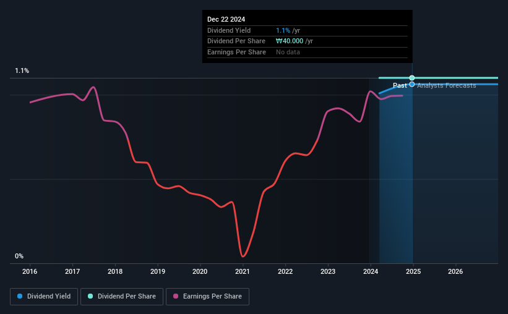
Task: Click the 2019 x-axis label
Action: [x=158, y=271]
